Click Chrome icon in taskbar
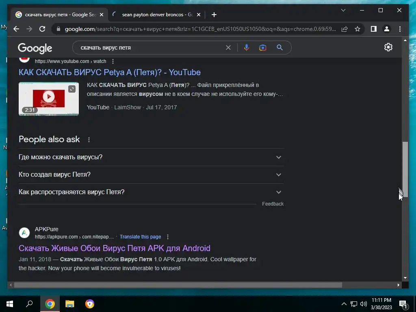Image resolution: width=416 pixels, height=312 pixels. 50,304
